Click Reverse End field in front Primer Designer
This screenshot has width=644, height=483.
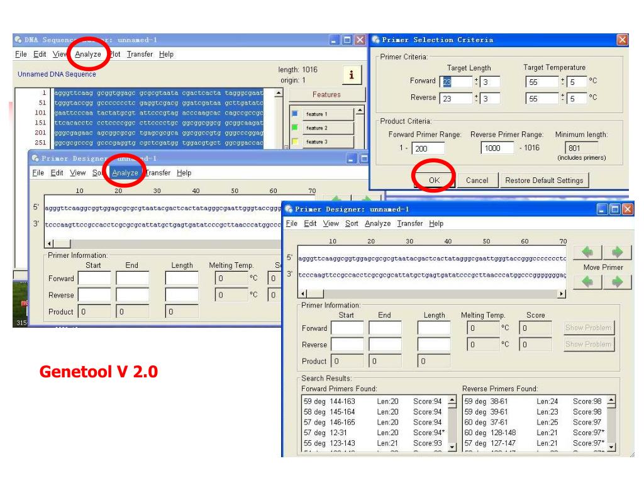pyautogui.click(x=386, y=345)
